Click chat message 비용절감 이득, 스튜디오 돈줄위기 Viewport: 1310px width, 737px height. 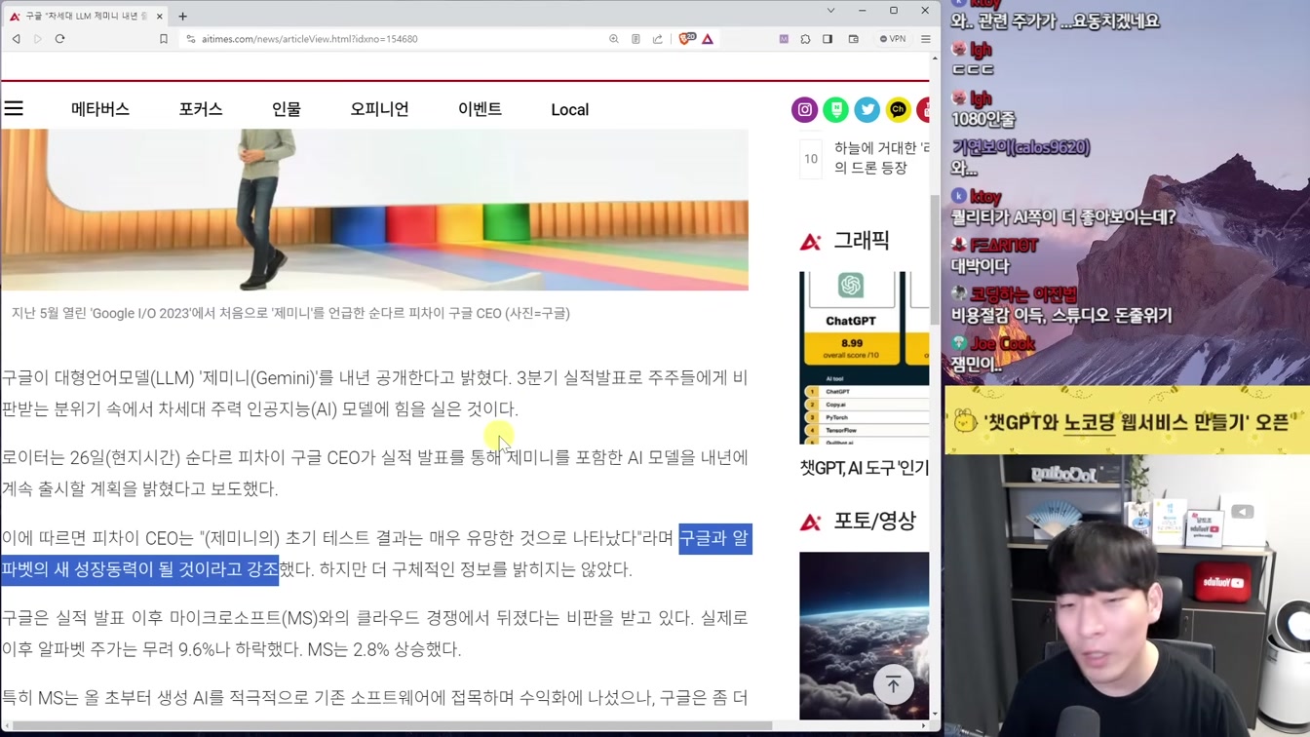tap(1061, 316)
